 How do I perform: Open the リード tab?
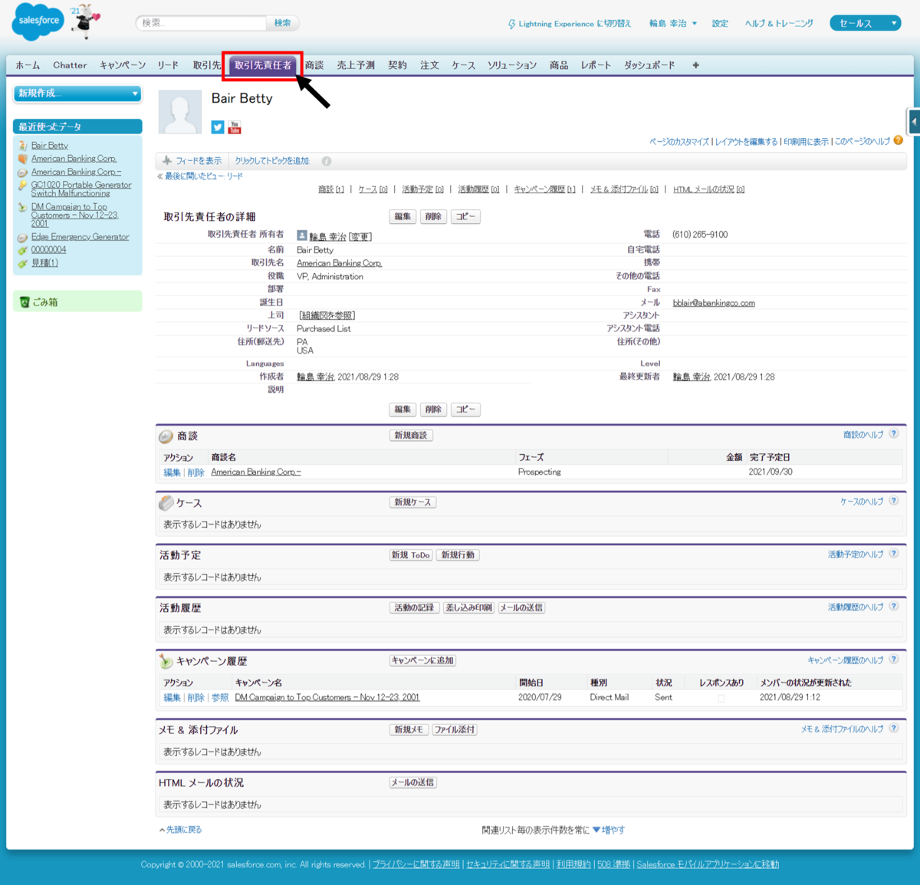(168, 65)
